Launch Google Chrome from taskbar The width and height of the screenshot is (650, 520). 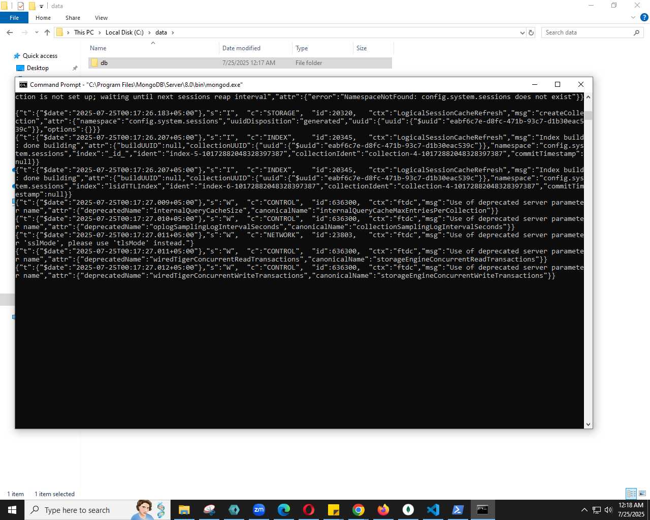tap(359, 510)
